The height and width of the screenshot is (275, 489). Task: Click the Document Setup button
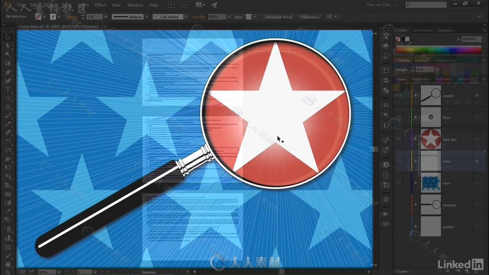279,17
